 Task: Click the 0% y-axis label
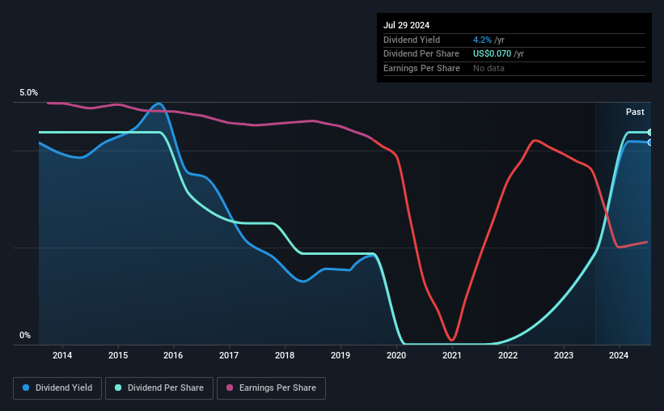click(x=25, y=336)
